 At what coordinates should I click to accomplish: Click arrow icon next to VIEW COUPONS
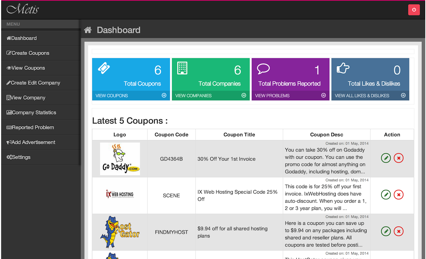[x=164, y=95]
